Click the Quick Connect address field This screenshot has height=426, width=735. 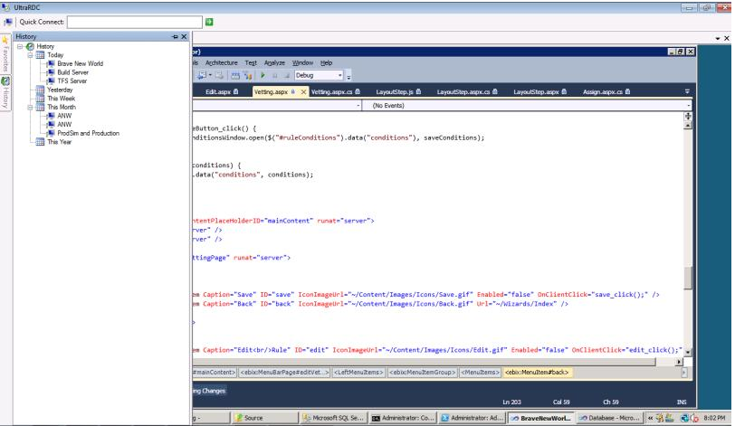135,22
